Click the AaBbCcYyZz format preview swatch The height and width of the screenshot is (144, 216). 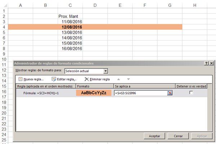[94, 93]
